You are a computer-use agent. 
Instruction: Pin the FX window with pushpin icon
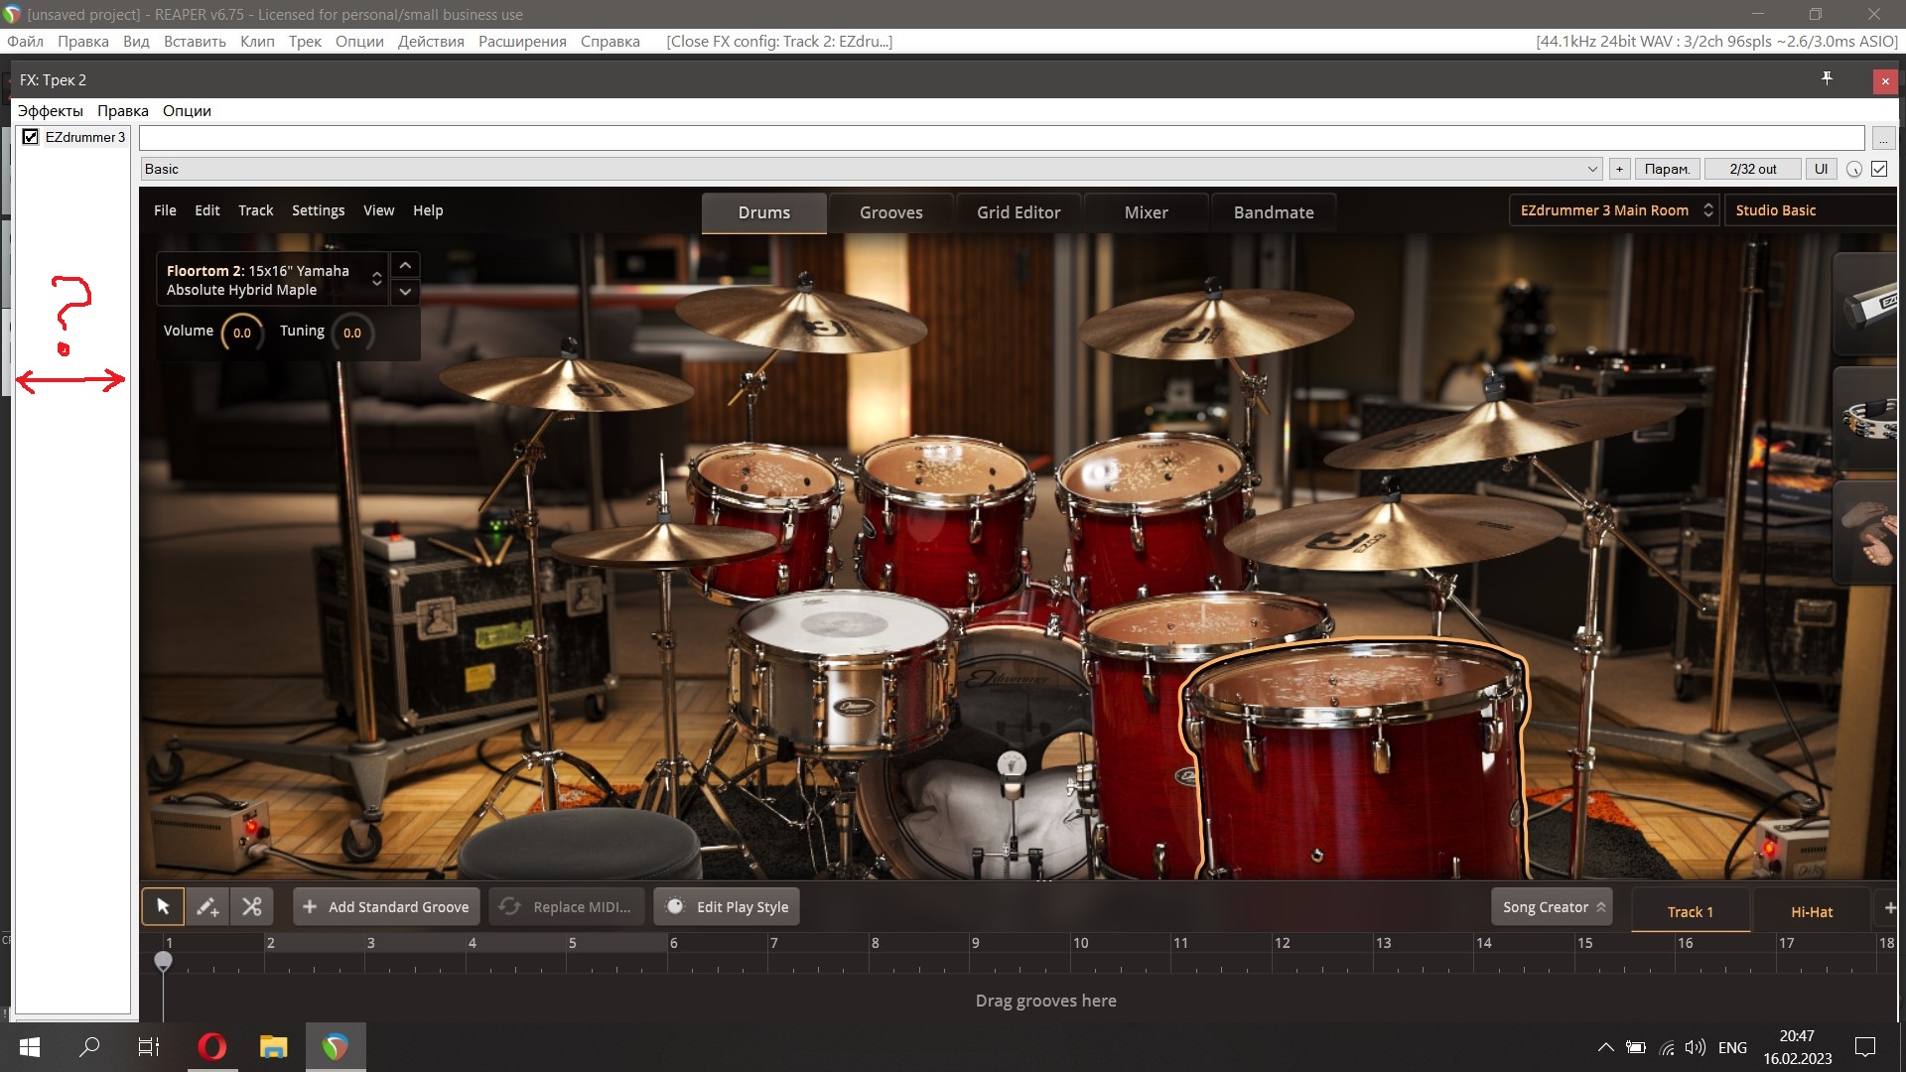click(1827, 78)
